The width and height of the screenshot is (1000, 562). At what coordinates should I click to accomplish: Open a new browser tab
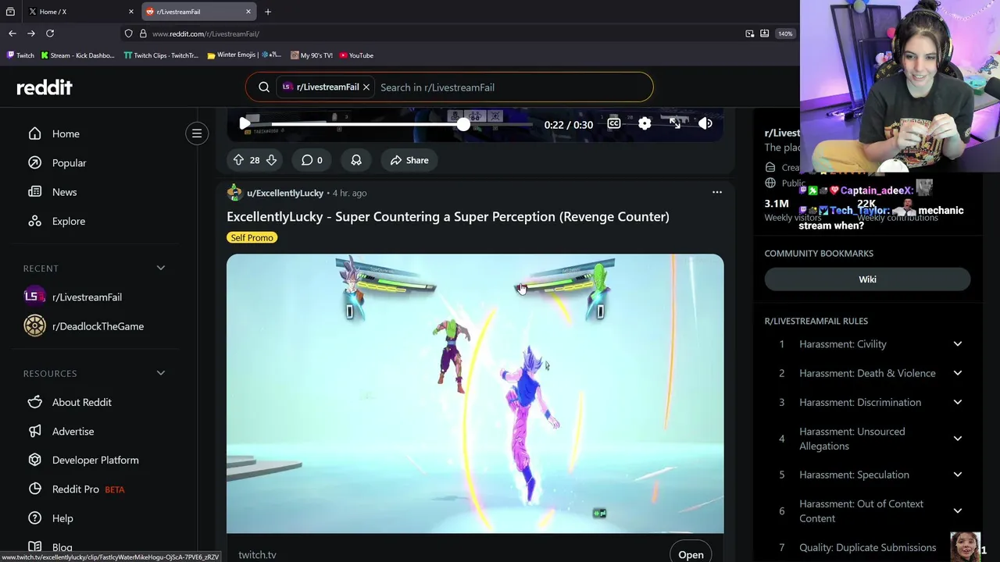pyautogui.click(x=268, y=12)
